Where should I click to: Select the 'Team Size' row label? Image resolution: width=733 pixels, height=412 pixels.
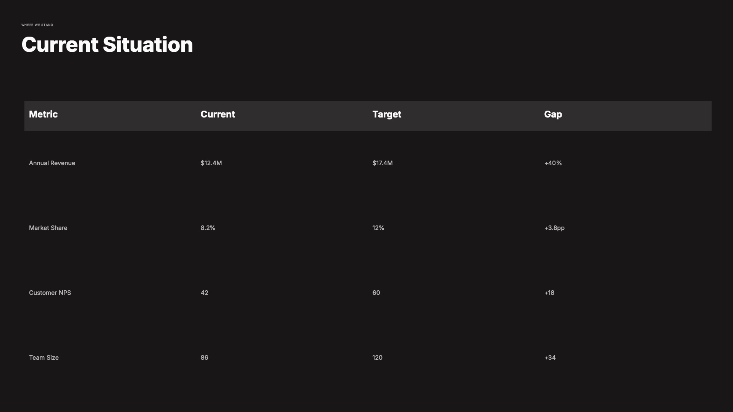tap(44, 358)
